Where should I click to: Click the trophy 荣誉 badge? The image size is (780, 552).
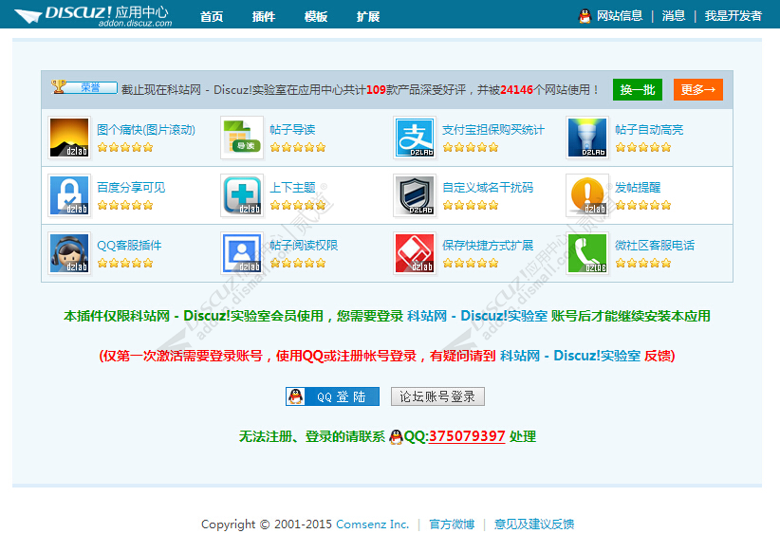click(84, 87)
